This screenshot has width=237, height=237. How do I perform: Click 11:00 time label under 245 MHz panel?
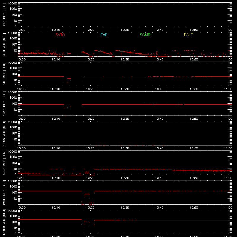tap(228, 30)
